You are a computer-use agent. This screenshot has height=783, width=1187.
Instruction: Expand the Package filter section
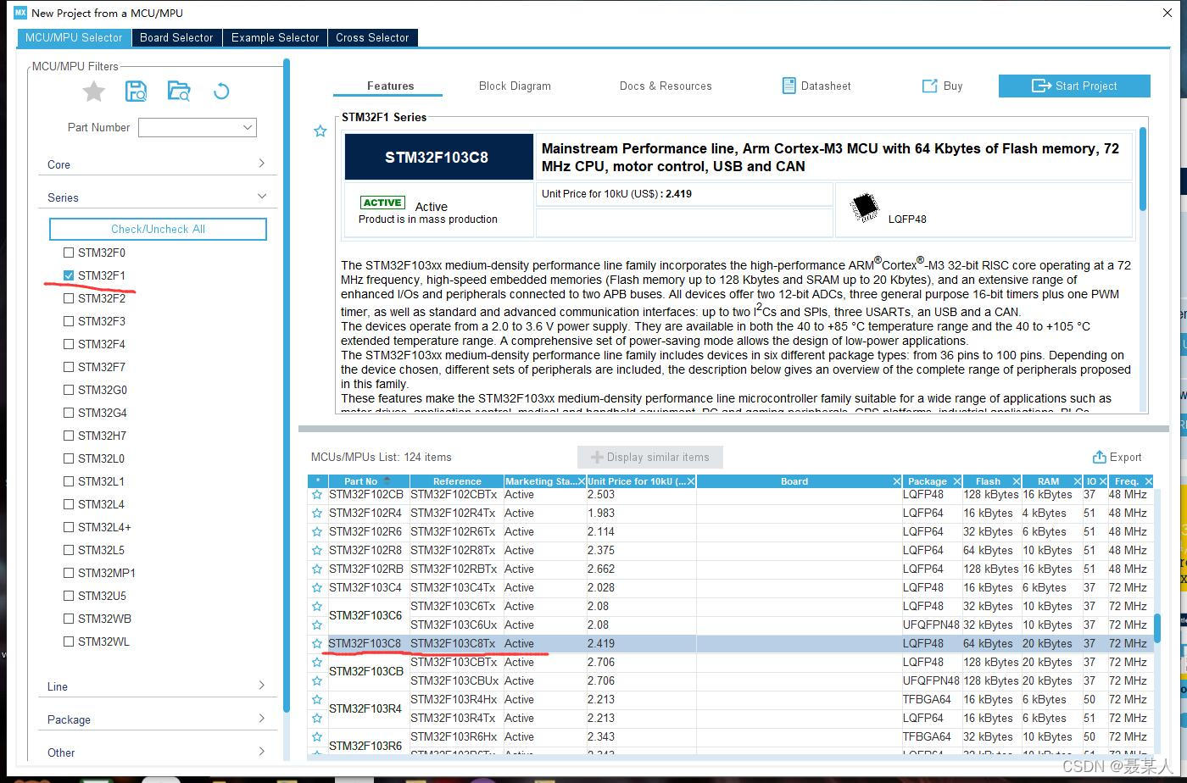(158, 719)
